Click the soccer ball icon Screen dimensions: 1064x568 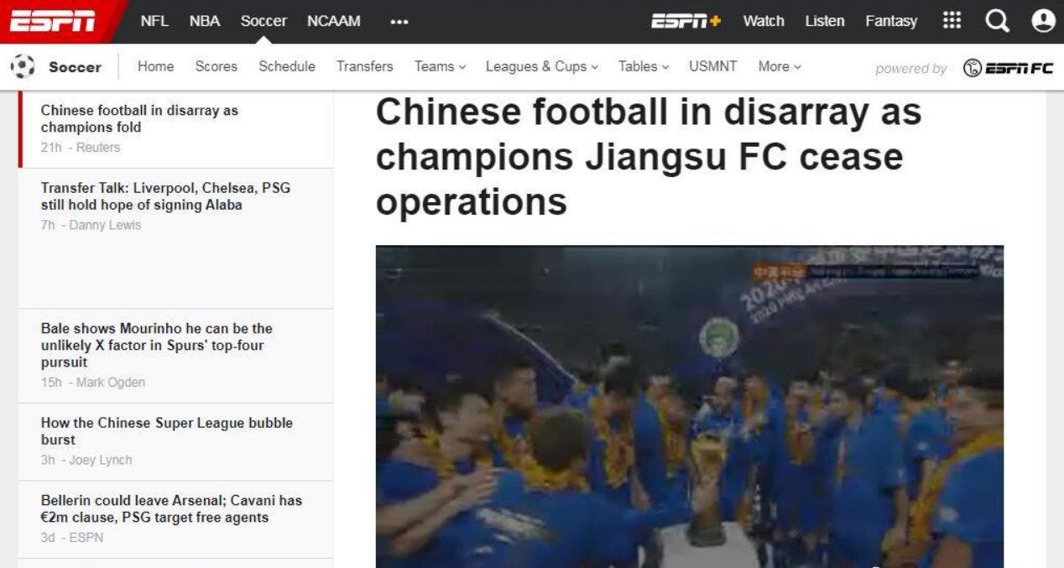[x=23, y=66]
